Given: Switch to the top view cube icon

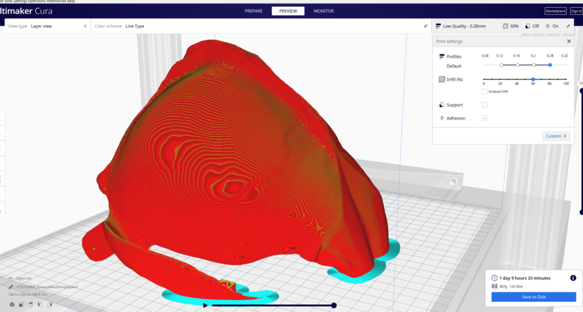Looking at the screenshot, I should [x=31, y=305].
